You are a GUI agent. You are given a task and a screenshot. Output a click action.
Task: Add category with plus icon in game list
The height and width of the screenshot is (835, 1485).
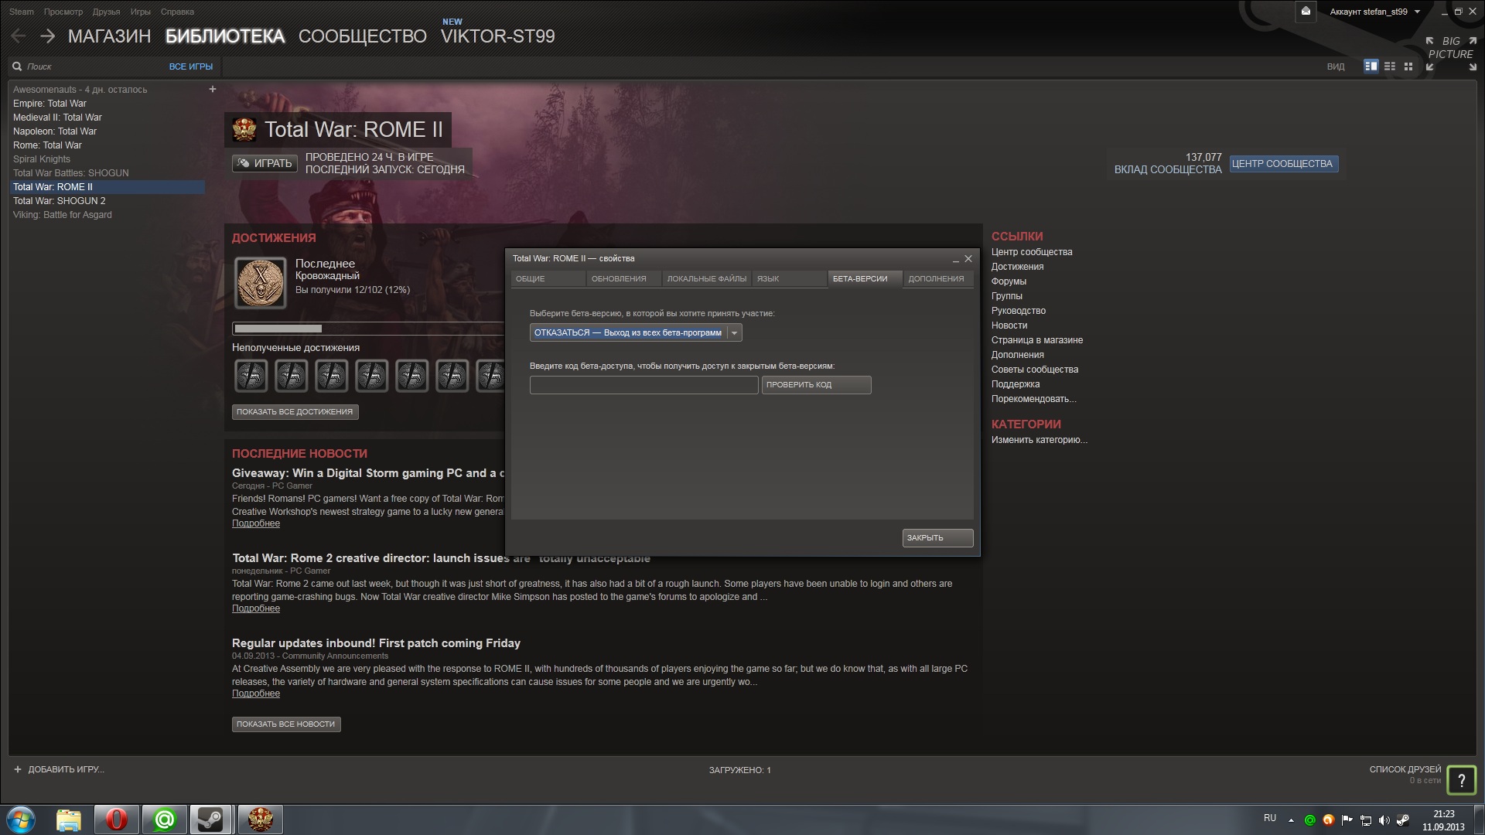[x=213, y=89]
